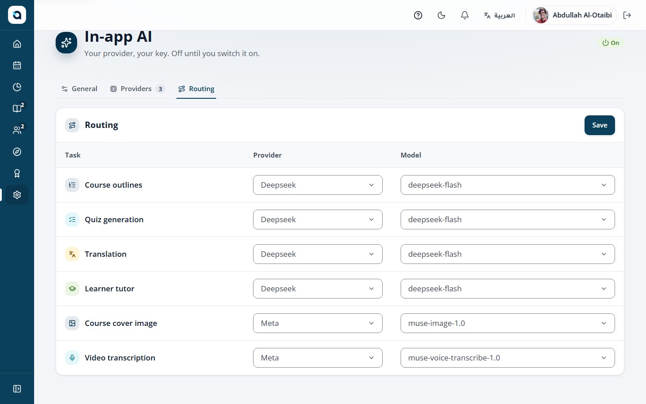
Task: Open the notifications bell
Action: pyautogui.click(x=465, y=15)
